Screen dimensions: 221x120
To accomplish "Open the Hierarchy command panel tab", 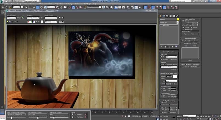I will [x=167, y=16].
